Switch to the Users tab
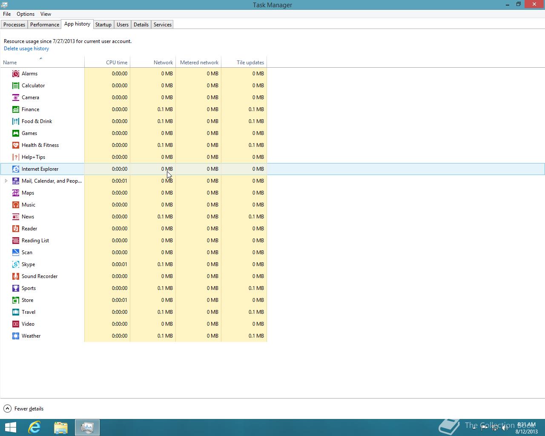Screen dimensions: 545x436 [x=123, y=25]
